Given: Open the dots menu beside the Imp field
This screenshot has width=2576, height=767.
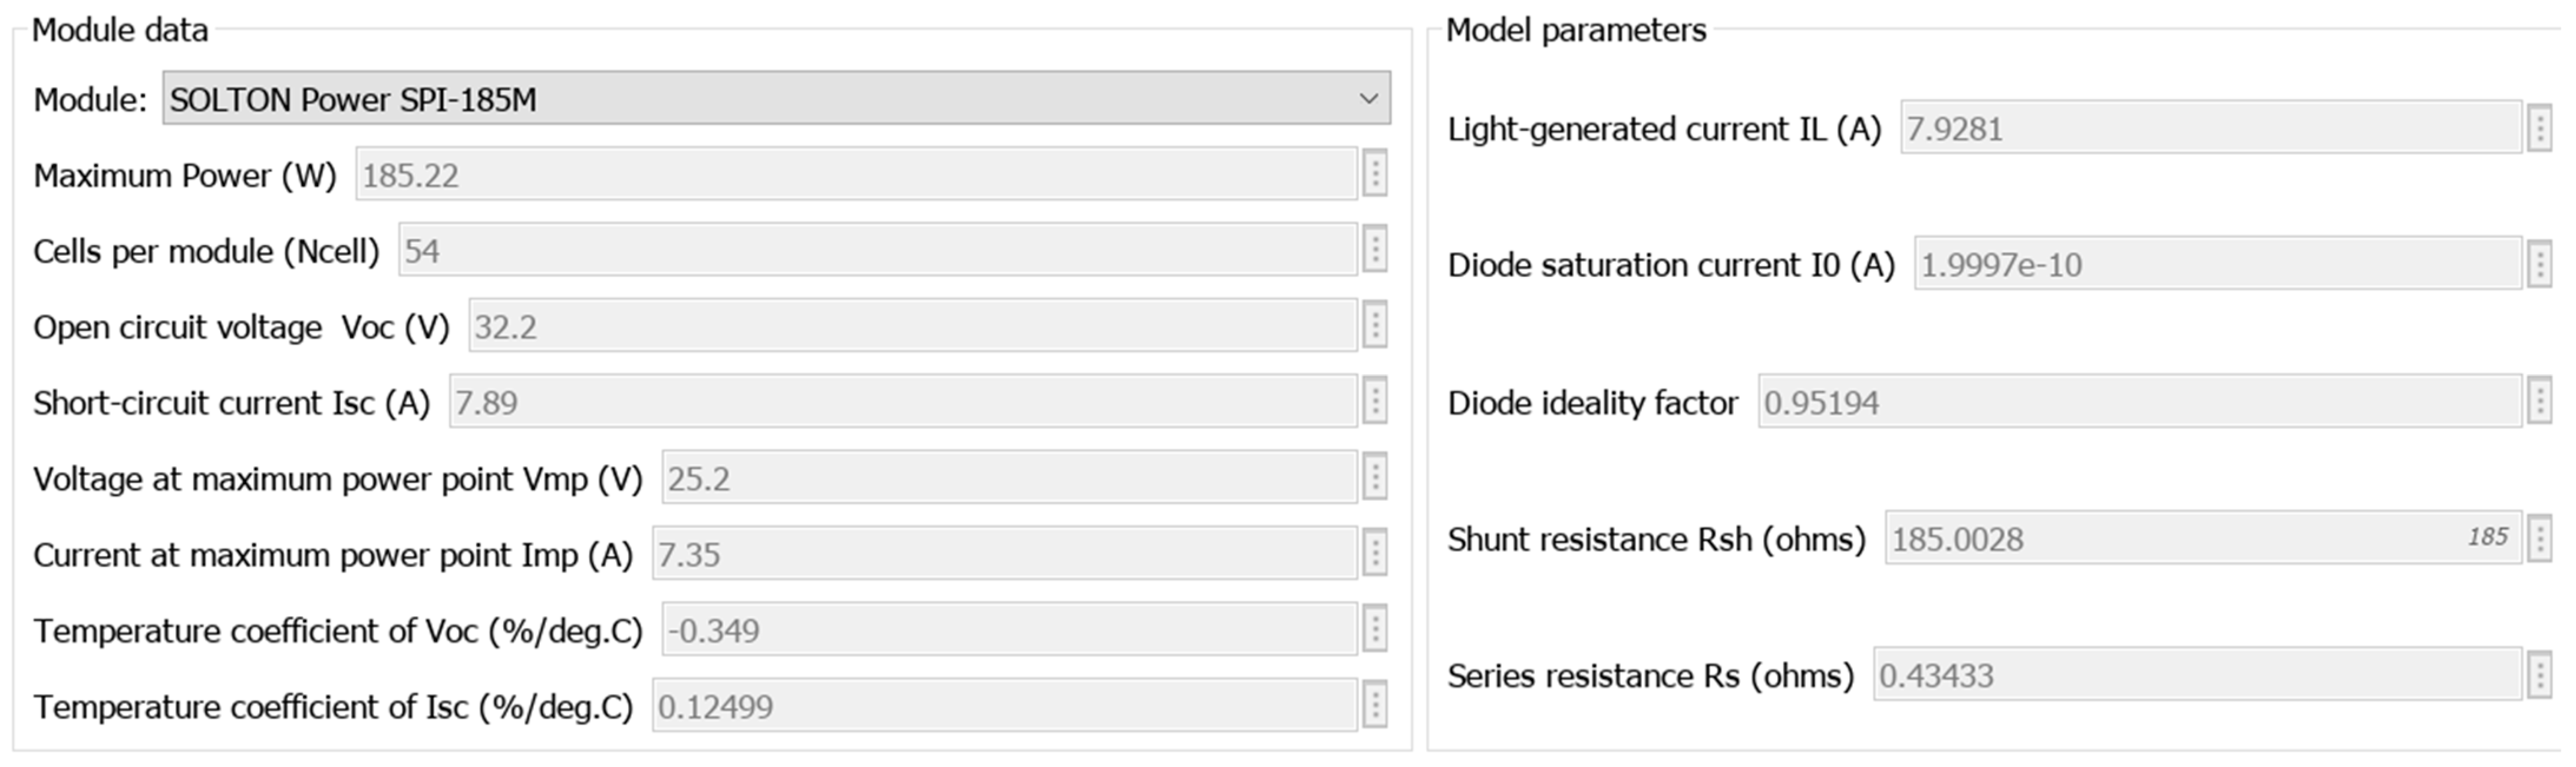Looking at the screenshot, I should click(1375, 554).
